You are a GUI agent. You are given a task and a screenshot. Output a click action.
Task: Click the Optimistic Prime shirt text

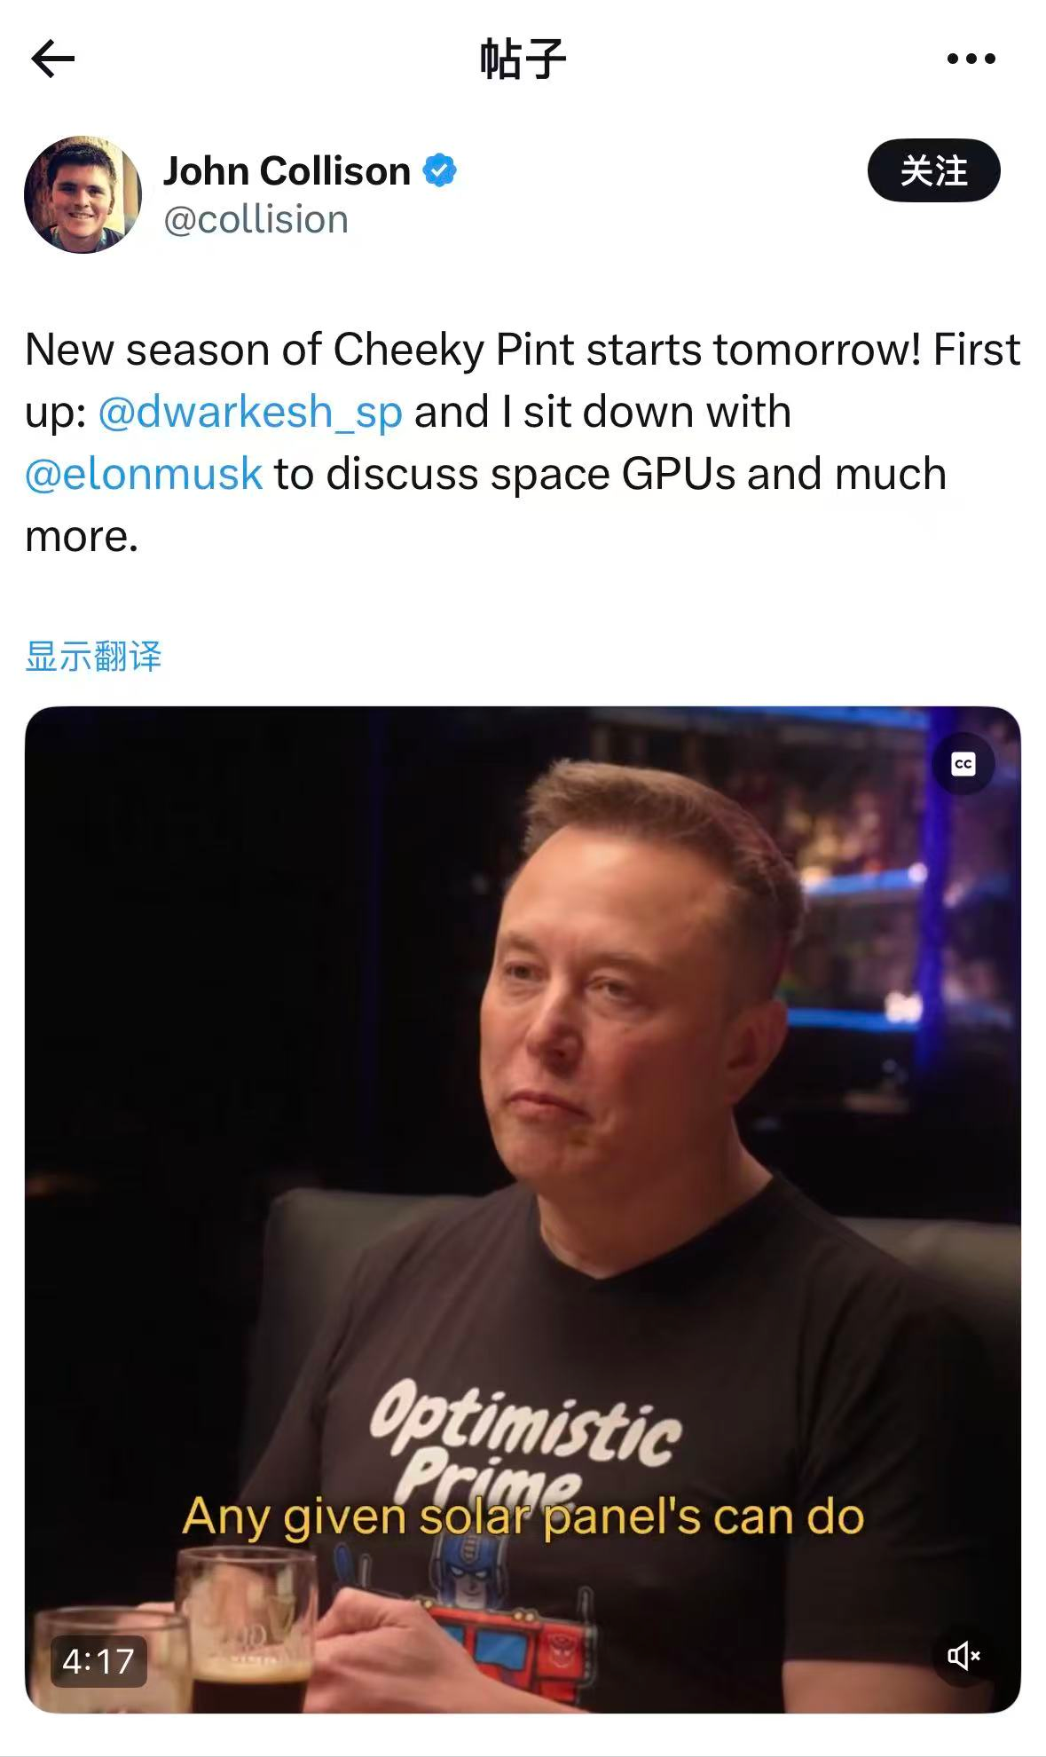(x=525, y=1438)
